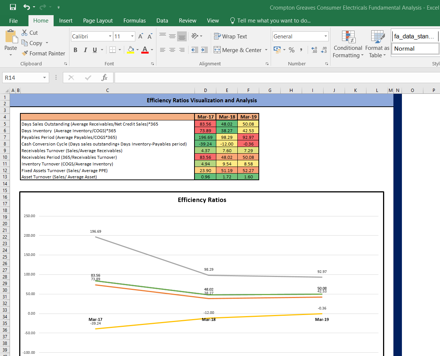Toggle Align Right
The image size is (440, 356).
pos(182,50)
